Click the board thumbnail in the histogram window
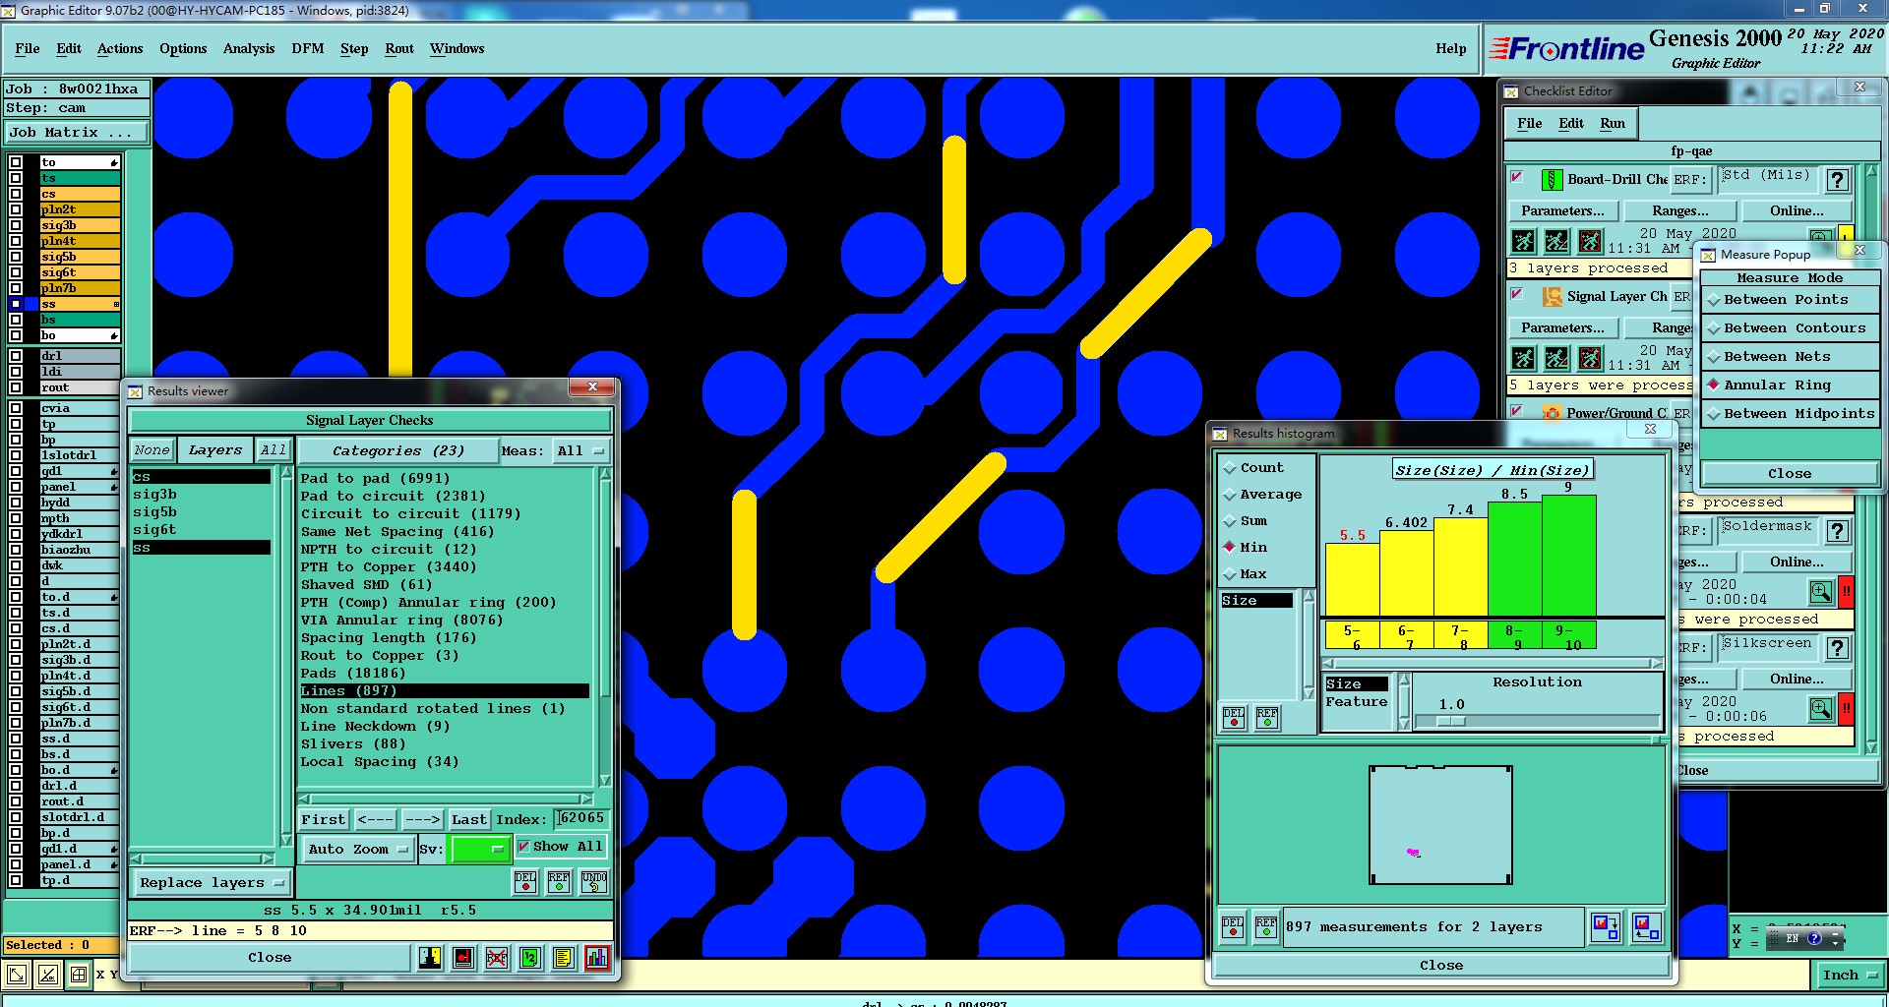The height and width of the screenshot is (1007, 1889). (1440, 826)
